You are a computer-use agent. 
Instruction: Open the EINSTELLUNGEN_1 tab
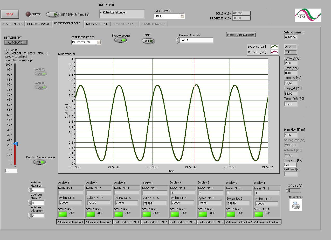point(125,24)
